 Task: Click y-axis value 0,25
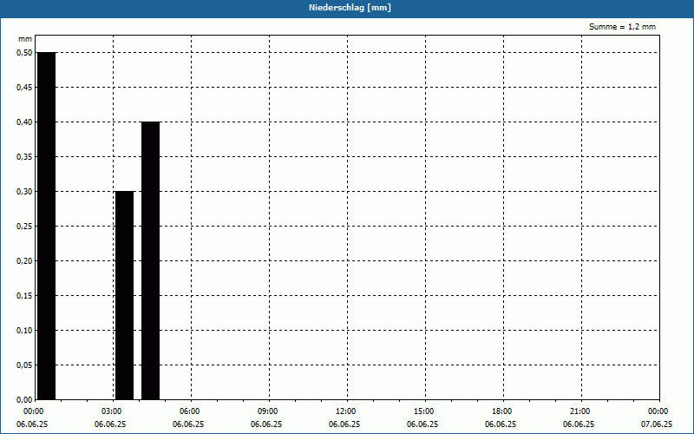tap(24, 227)
